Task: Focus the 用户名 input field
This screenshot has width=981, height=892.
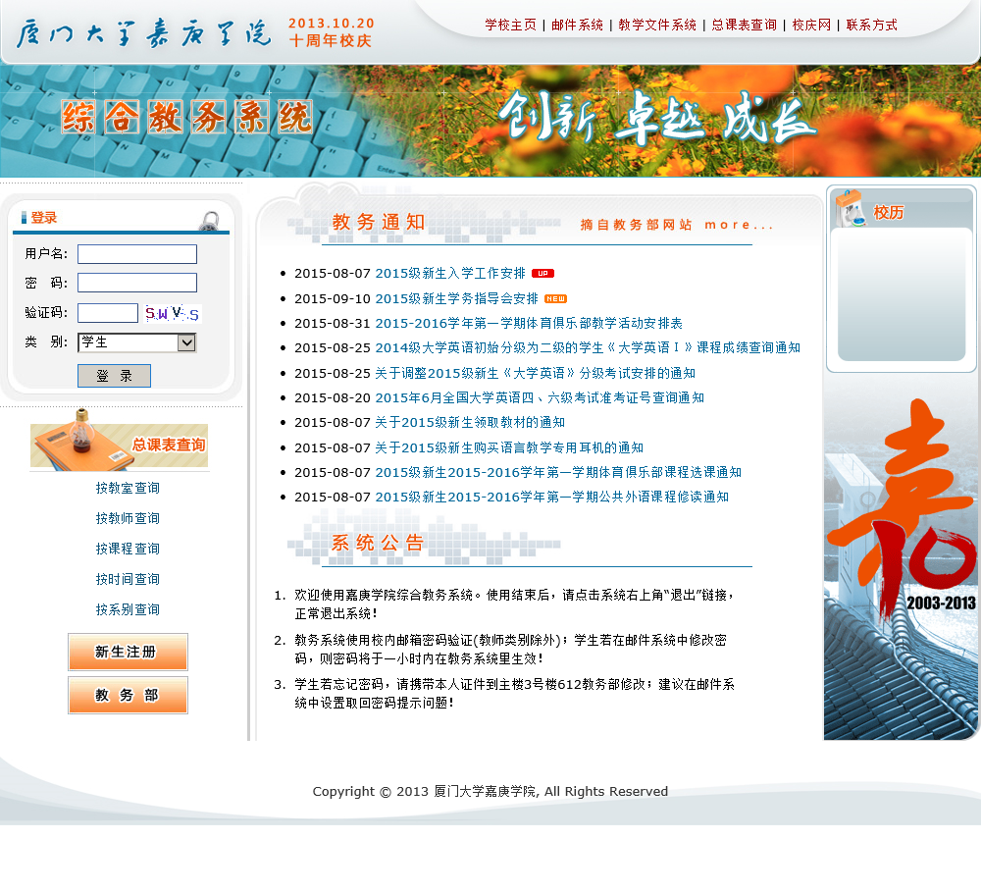Action: point(137,254)
